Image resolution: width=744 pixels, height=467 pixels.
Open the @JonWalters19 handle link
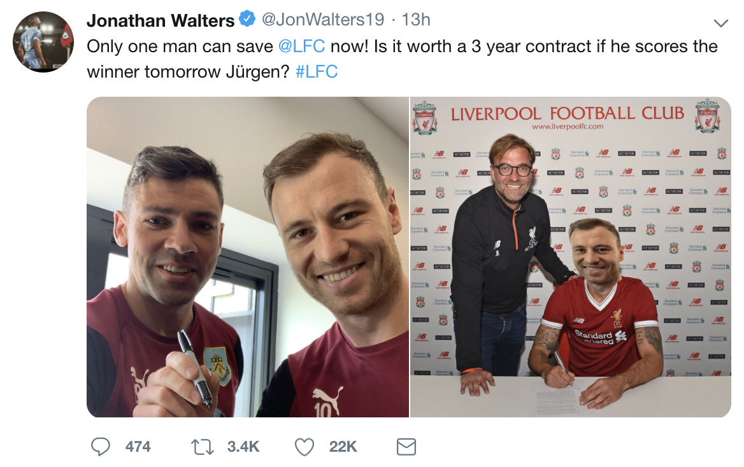(x=323, y=20)
